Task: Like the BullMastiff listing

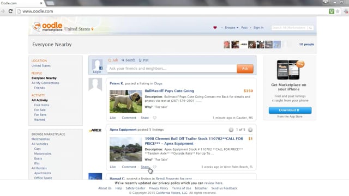Action: click(113, 118)
